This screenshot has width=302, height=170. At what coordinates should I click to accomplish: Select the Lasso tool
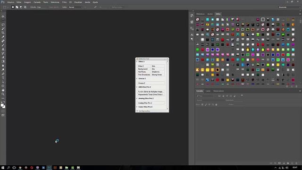[x=3, y=25]
